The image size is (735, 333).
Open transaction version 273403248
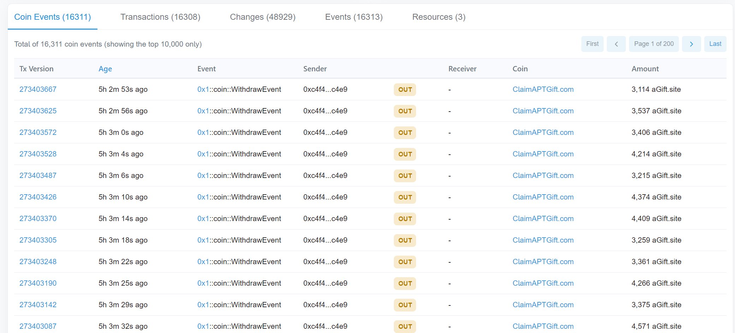[38, 262]
